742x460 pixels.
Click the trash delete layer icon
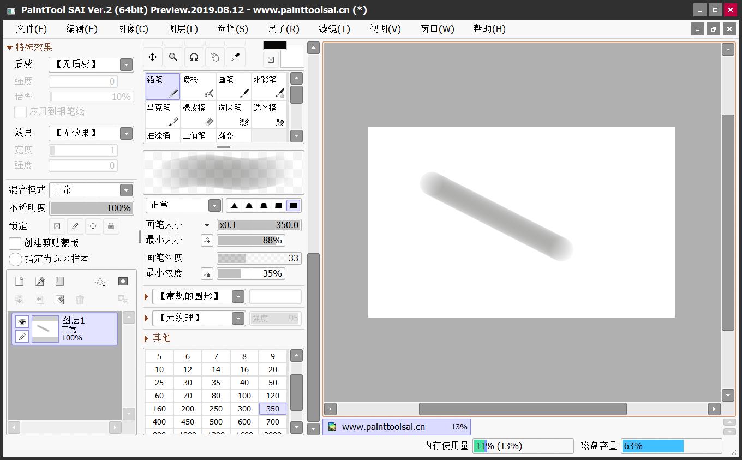click(80, 300)
